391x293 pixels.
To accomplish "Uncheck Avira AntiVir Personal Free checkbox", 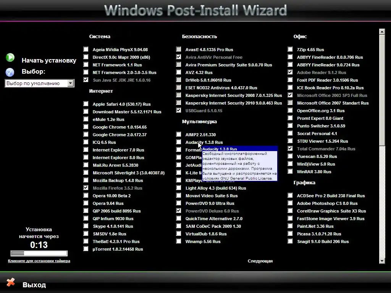I will (179, 57).
